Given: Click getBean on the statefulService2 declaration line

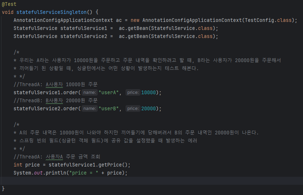Looking at the screenshot, I should 138,36.
